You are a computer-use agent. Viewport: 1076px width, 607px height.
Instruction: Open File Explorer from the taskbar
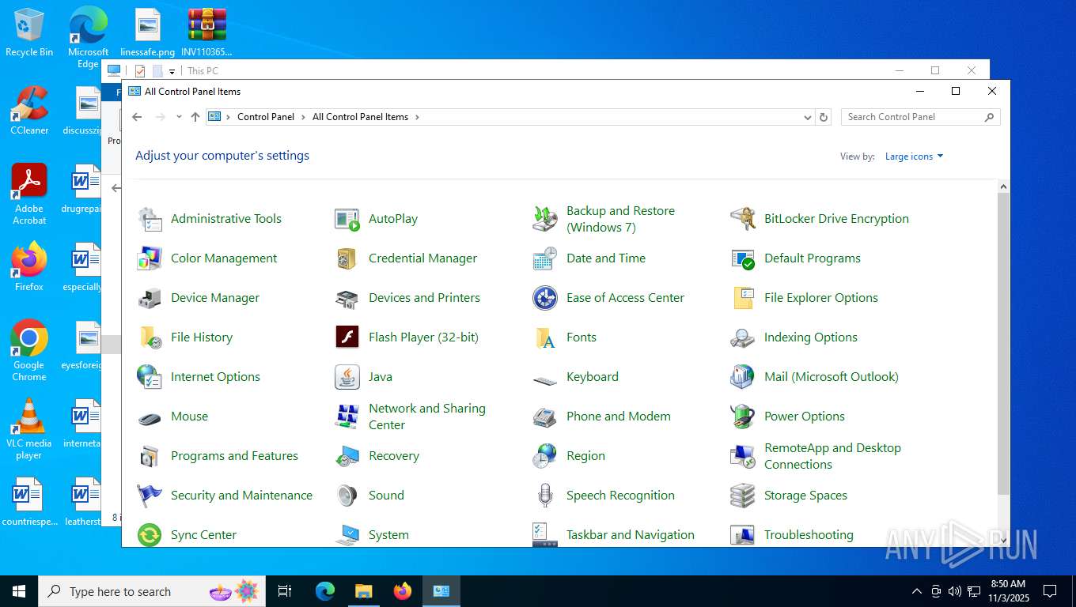coord(363,591)
